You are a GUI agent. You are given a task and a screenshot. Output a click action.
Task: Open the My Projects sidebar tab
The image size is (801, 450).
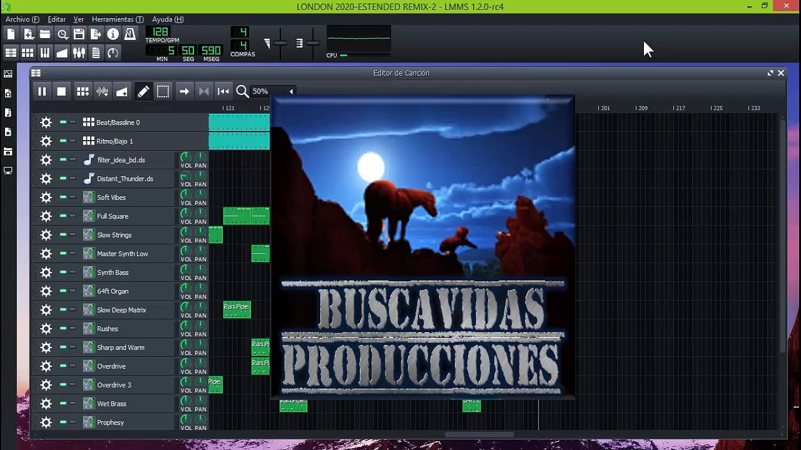pos(8,93)
